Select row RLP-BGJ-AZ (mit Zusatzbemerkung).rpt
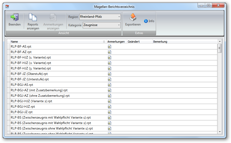The image size is (231, 143). point(112,90)
